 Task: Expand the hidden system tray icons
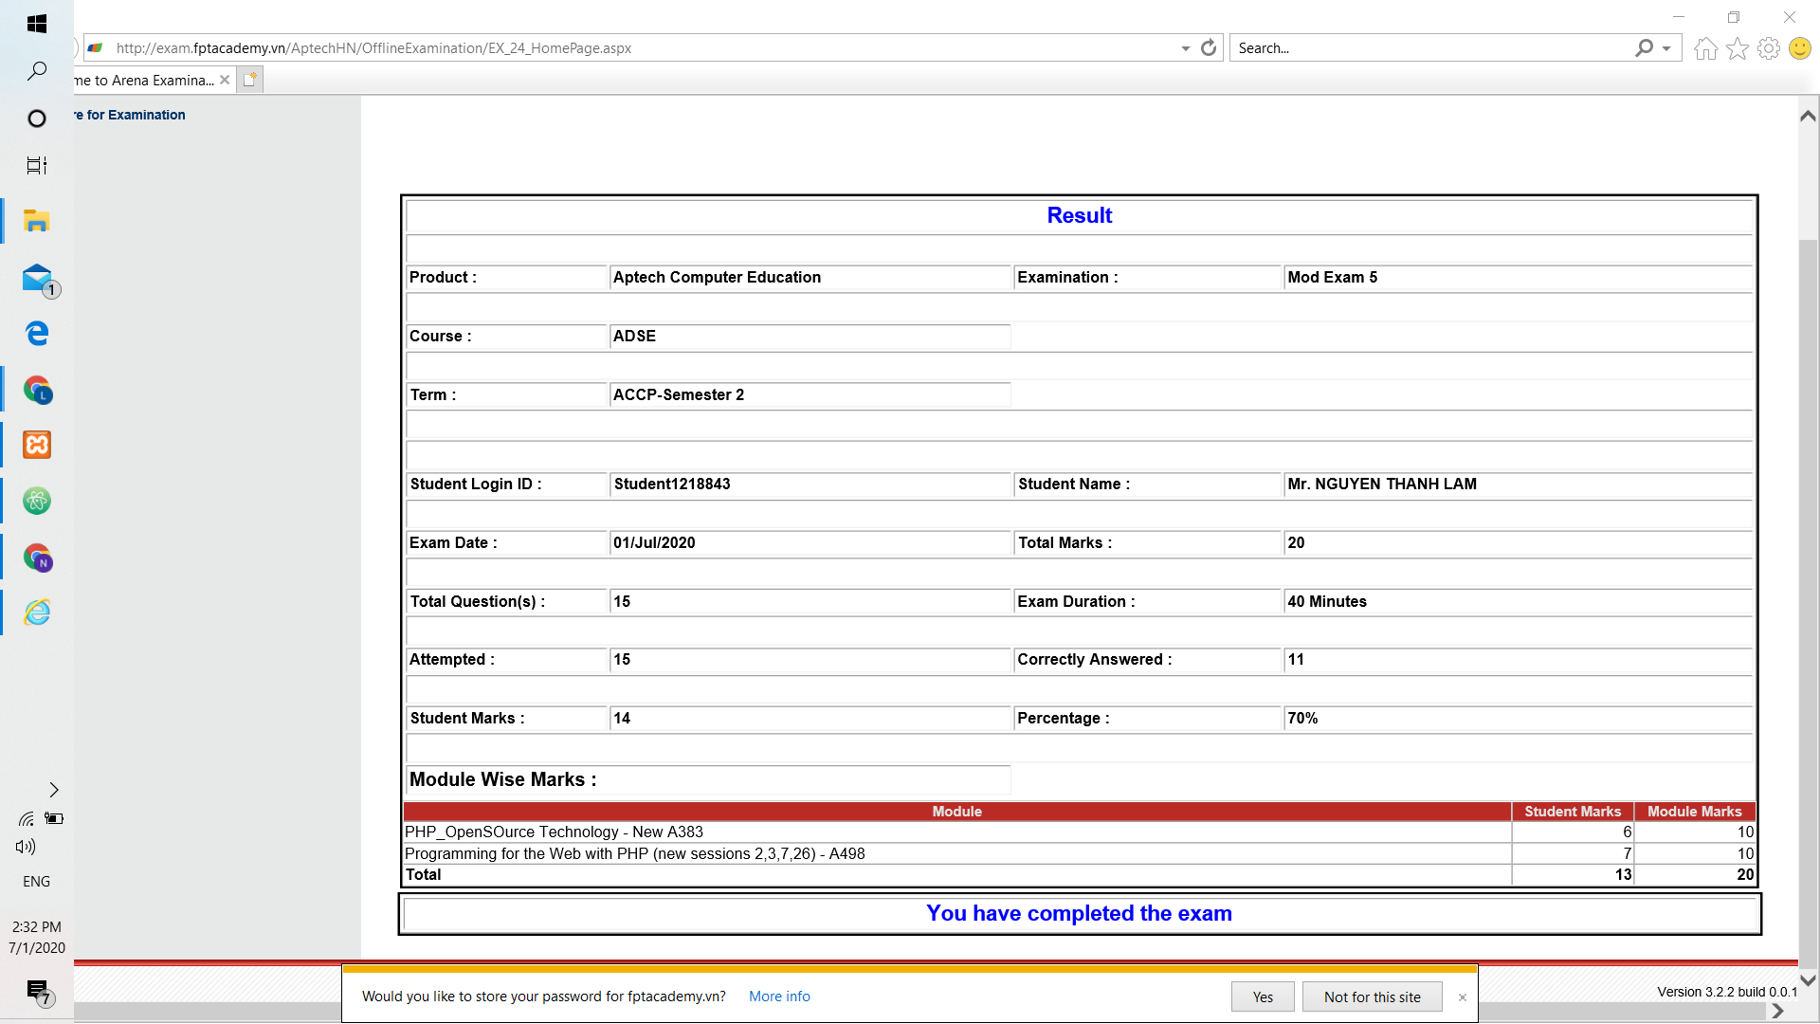pos(54,790)
